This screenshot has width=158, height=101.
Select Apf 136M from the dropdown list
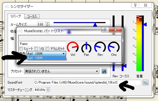coord(46,58)
